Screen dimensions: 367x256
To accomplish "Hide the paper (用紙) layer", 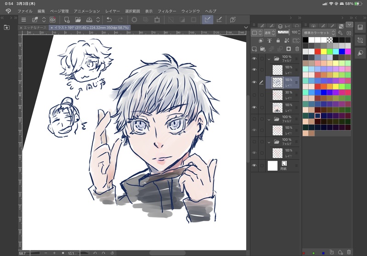I will (x=254, y=166).
